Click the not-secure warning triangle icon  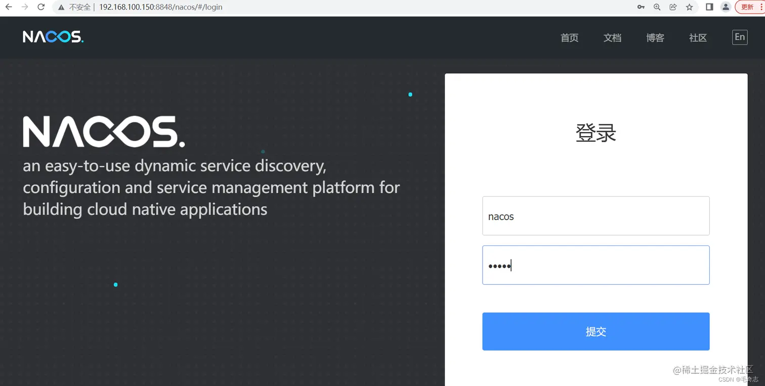coord(61,7)
